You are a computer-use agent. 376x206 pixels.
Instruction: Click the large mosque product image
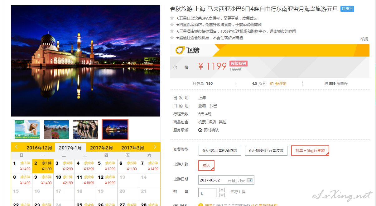click(85, 61)
